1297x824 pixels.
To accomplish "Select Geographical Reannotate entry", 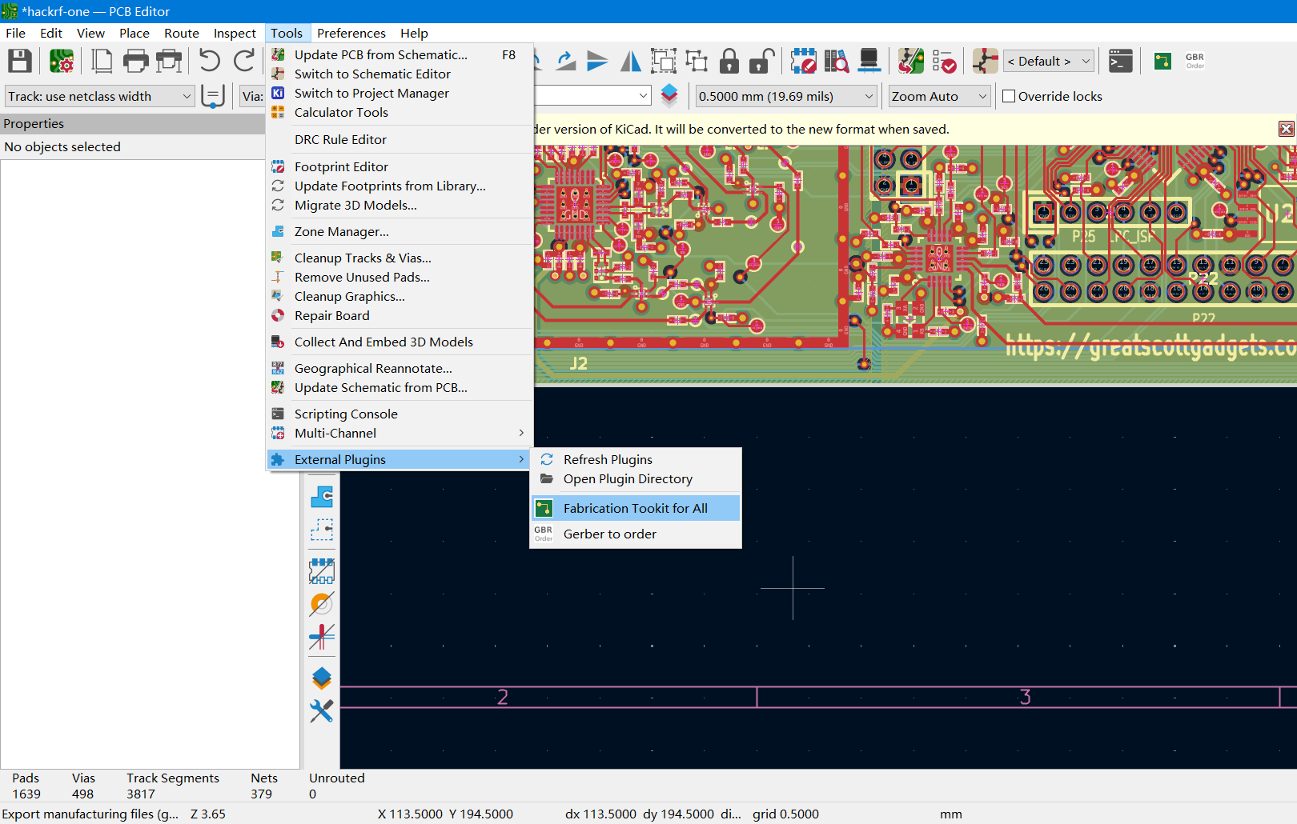I will 400,368.
